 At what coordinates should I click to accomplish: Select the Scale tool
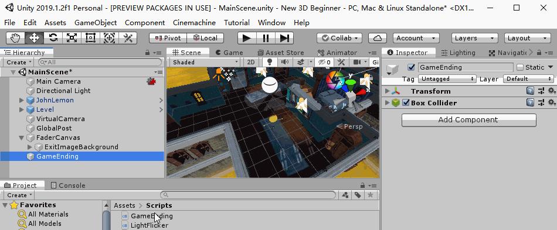pos(72,38)
